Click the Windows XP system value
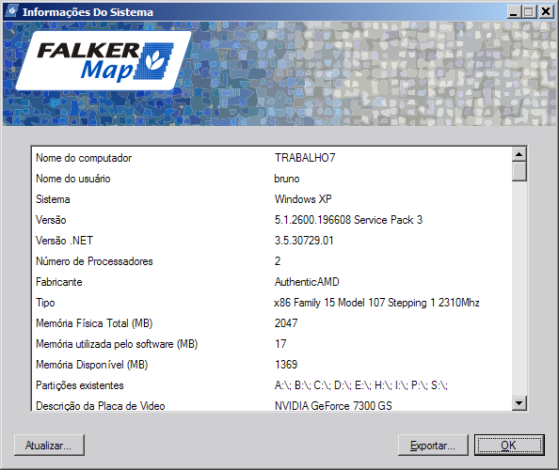 [x=303, y=199]
